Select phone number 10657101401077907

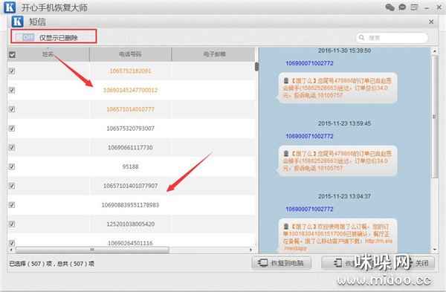130,186
